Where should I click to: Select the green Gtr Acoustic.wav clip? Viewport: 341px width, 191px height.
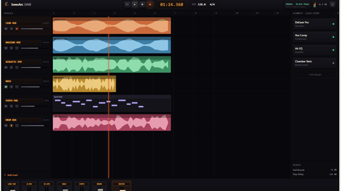click(x=112, y=64)
